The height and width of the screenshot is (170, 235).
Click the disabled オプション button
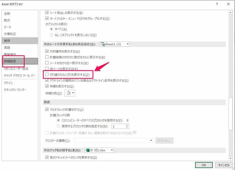(x=164, y=141)
